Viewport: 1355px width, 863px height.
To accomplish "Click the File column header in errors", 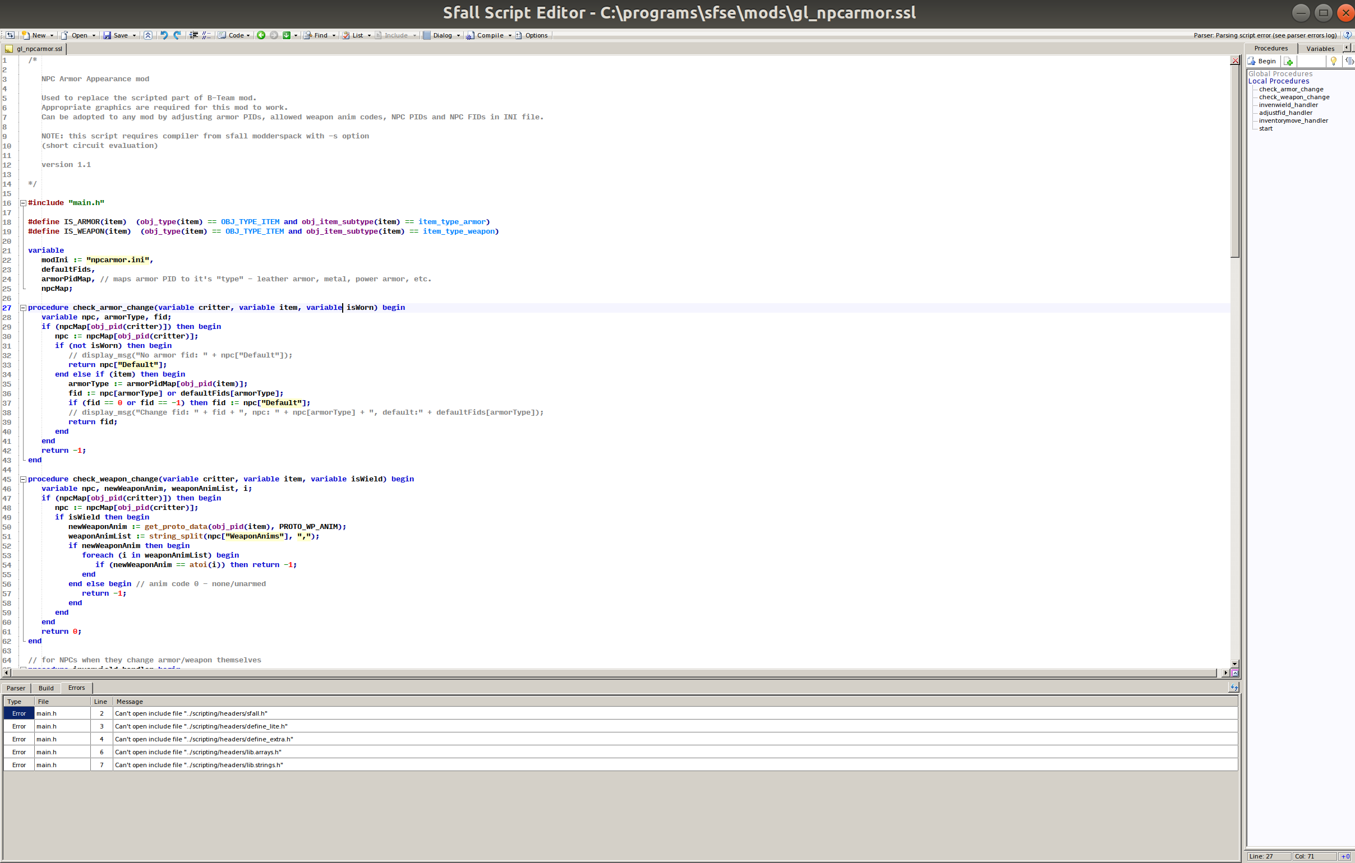I will [x=62, y=702].
